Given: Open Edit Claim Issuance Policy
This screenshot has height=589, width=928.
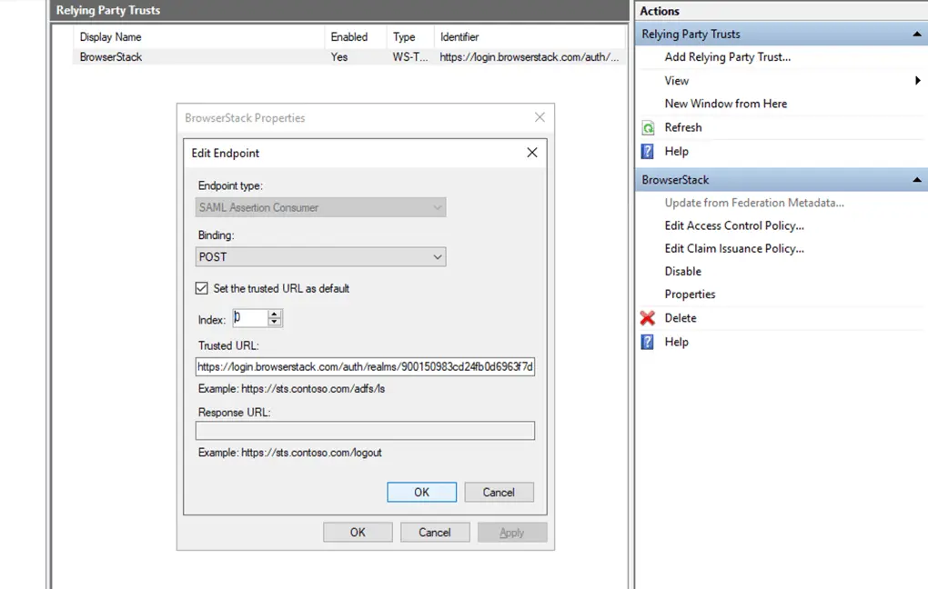Looking at the screenshot, I should 734,248.
